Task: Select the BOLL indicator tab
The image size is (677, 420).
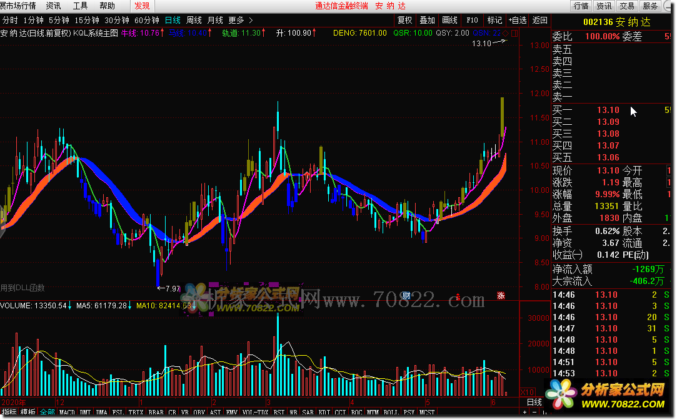Action: pos(391,413)
